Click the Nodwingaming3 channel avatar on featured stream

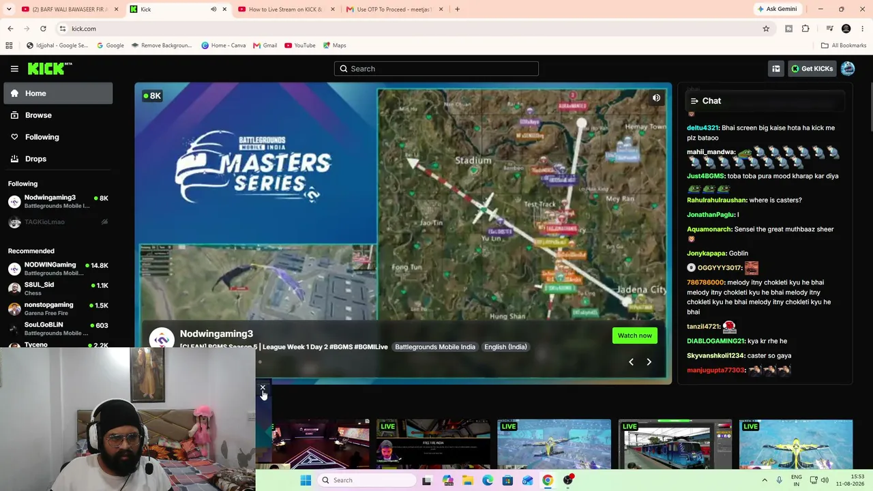tap(162, 339)
